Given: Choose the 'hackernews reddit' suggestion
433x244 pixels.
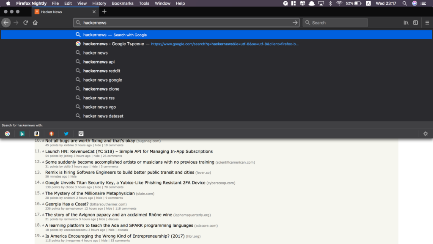Looking at the screenshot, I should point(216,71).
